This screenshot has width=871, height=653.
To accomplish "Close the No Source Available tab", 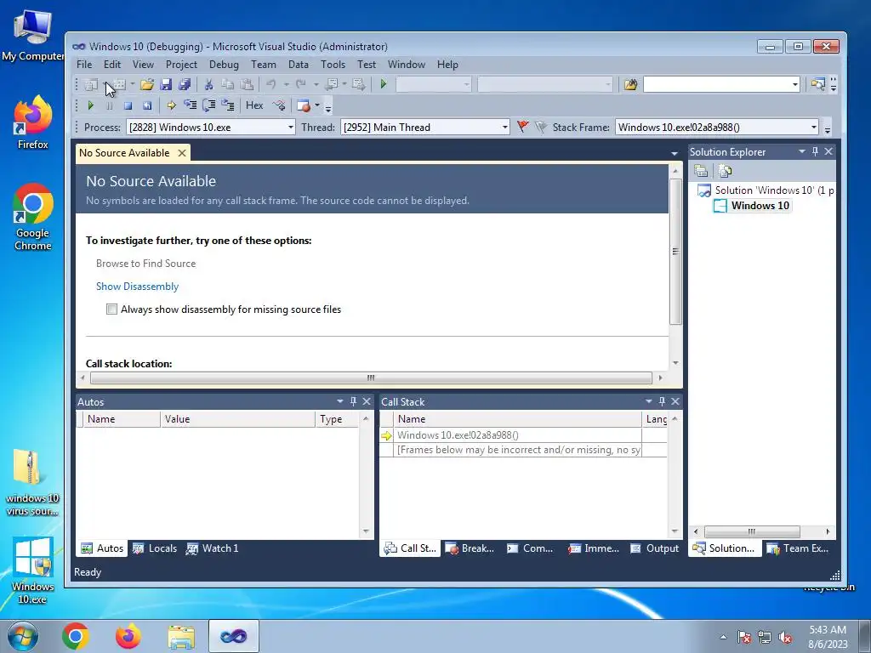I will [x=182, y=153].
